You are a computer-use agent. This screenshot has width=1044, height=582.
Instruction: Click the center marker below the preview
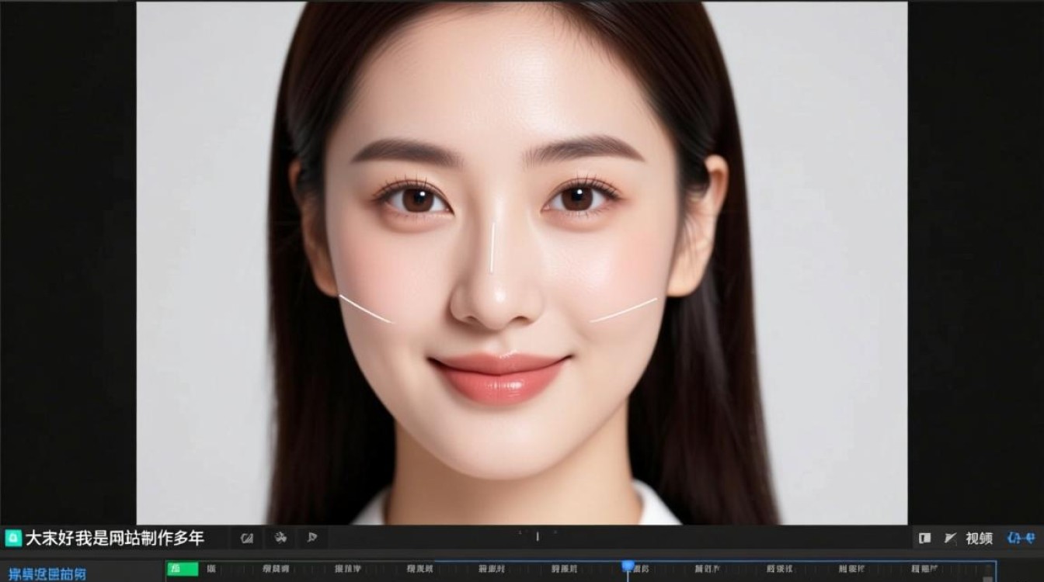coord(537,535)
